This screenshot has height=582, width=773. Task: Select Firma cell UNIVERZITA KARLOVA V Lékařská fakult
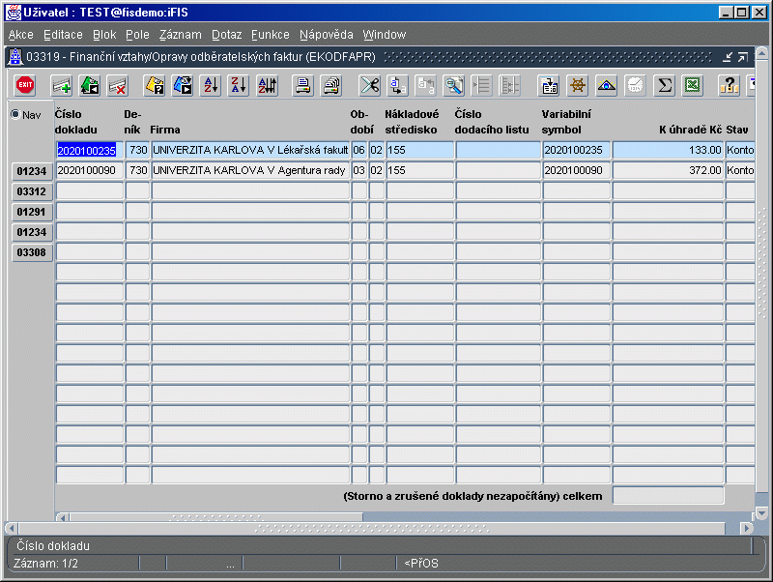point(250,150)
